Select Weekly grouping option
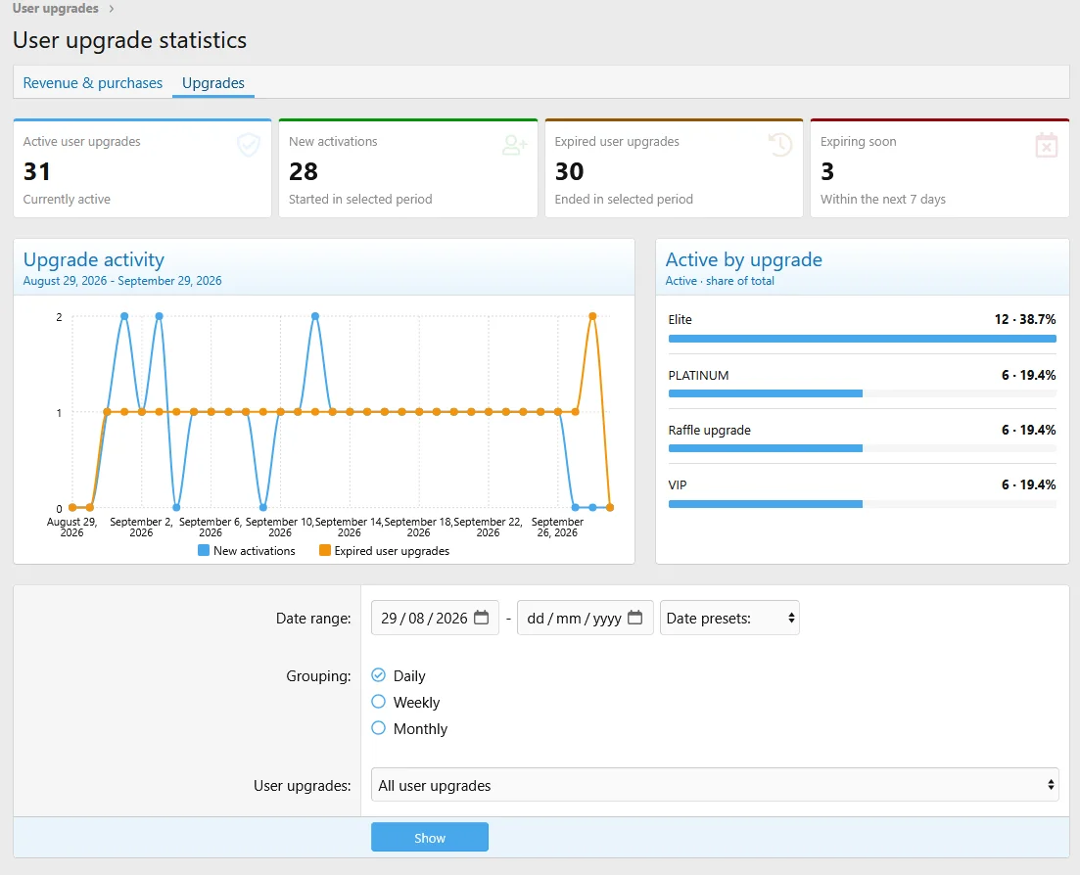The height and width of the screenshot is (875, 1080). (x=378, y=702)
